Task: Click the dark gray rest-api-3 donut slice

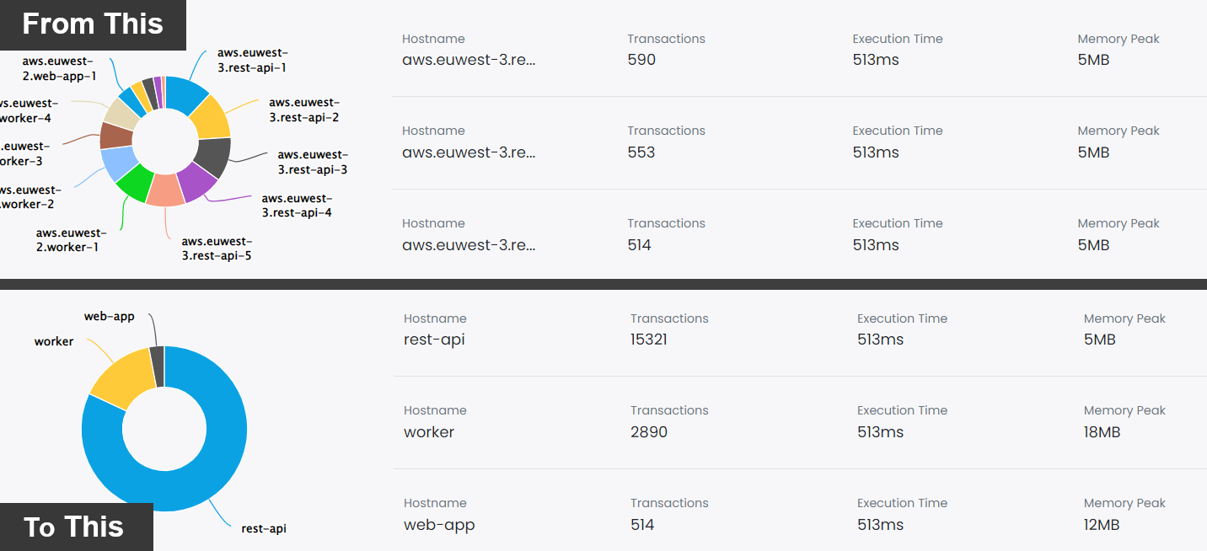Action: click(x=213, y=156)
